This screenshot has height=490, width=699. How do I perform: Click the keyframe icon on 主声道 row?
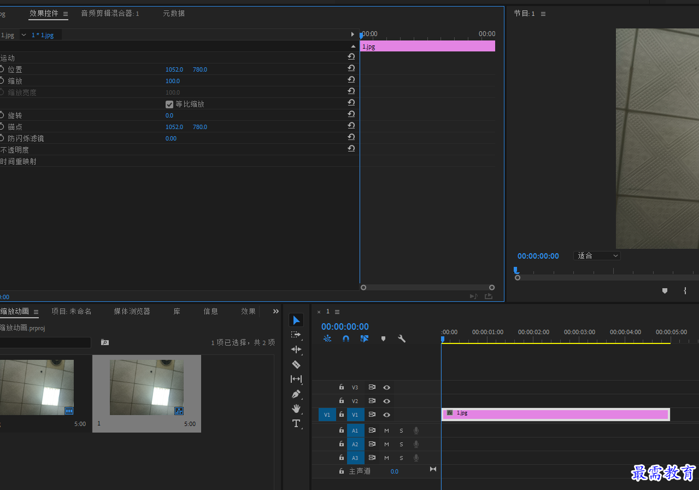point(433,469)
